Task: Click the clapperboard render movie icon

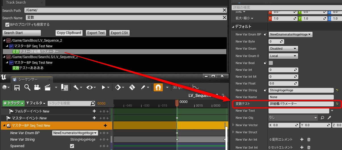Action: click(x=47, y=88)
